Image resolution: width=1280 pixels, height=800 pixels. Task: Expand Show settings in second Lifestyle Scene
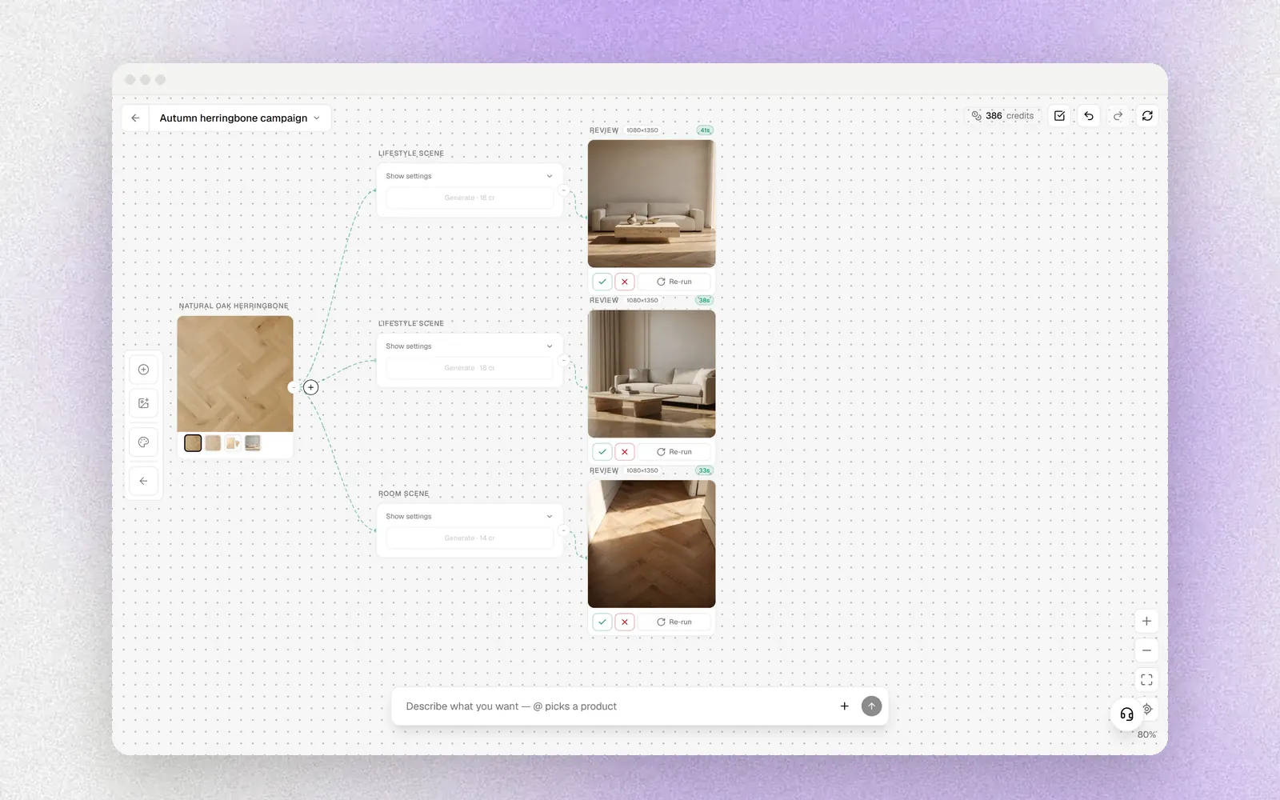tap(470, 346)
